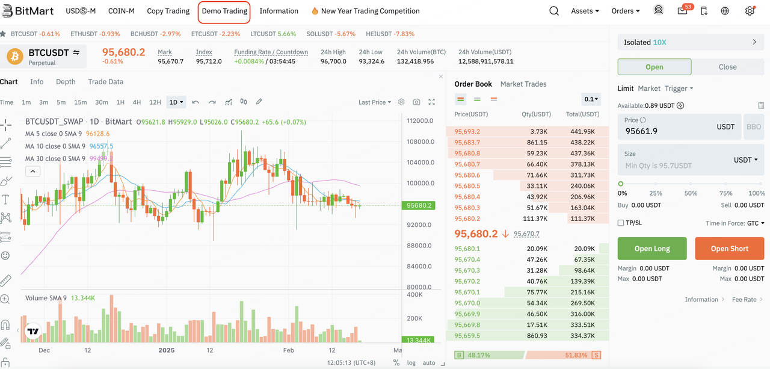Open the search magnifier in header

[x=554, y=11]
